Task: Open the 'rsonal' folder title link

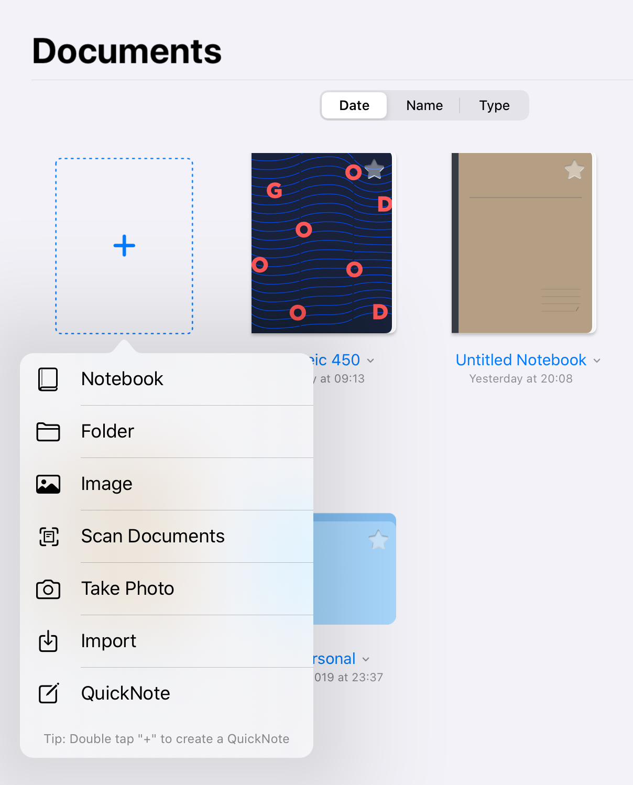Action: coord(334,659)
